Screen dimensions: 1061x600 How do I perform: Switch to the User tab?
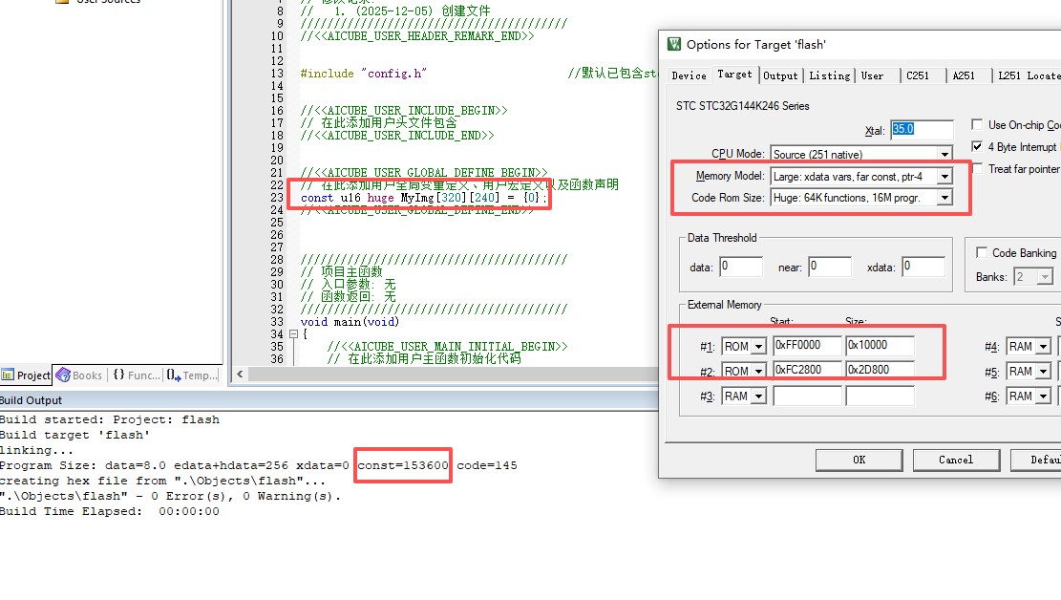pyautogui.click(x=872, y=75)
